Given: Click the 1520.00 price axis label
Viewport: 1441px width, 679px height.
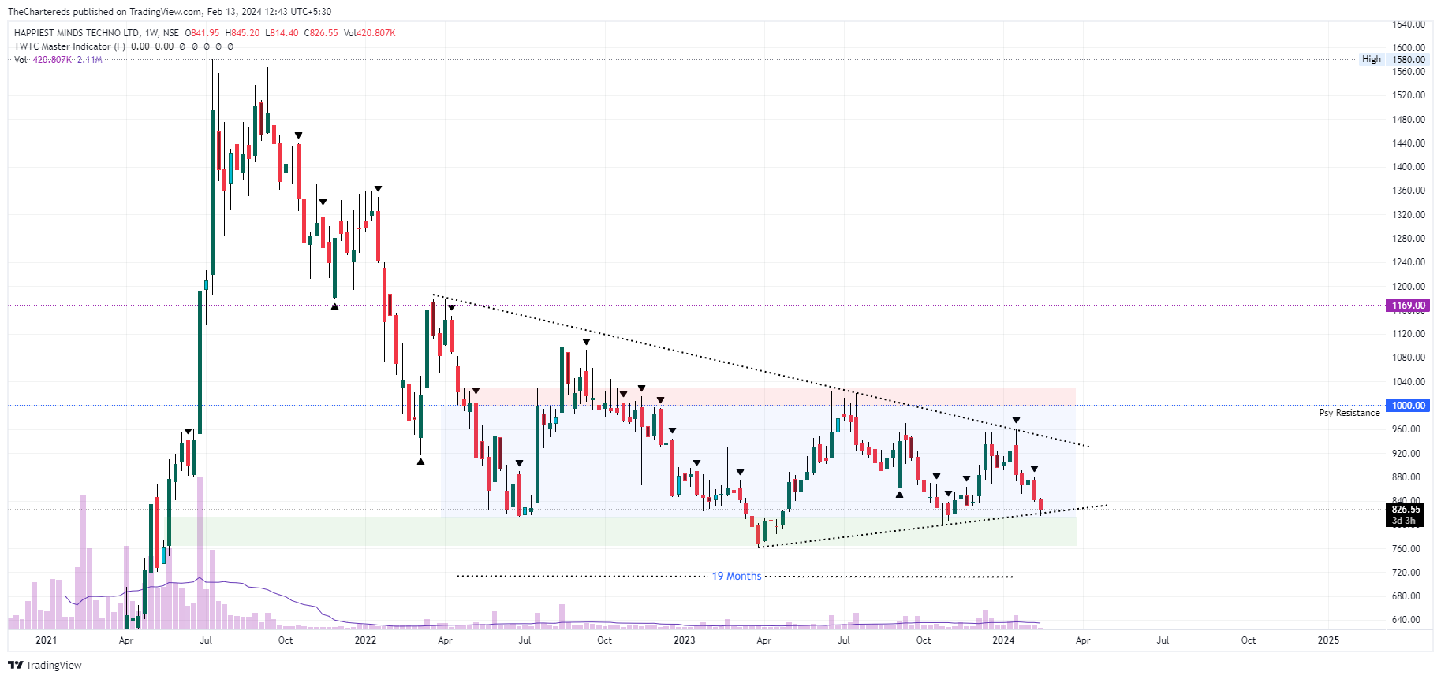Looking at the screenshot, I should (1409, 95).
